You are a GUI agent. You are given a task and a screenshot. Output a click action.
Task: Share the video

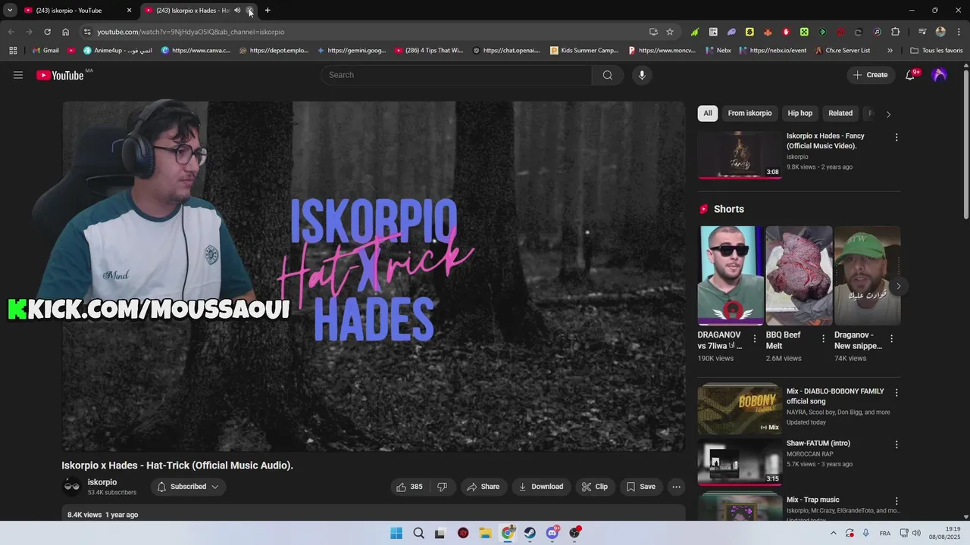click(x=483, y=487)
